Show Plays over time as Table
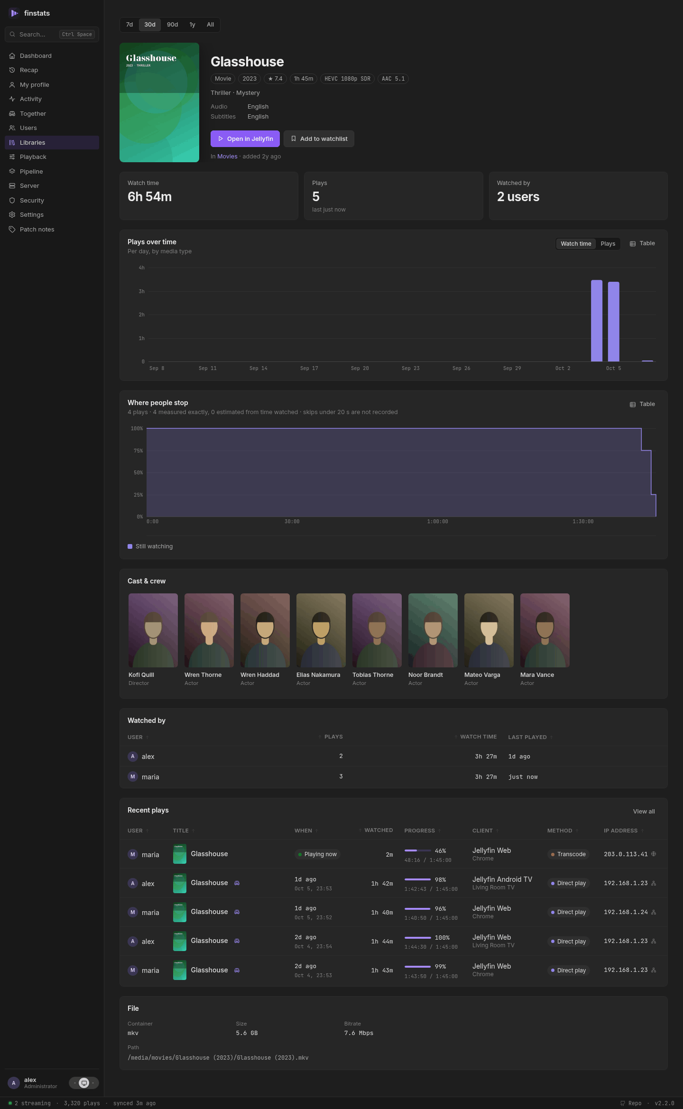Viewport: 683px width, 1109px height. tap(642, 243)
